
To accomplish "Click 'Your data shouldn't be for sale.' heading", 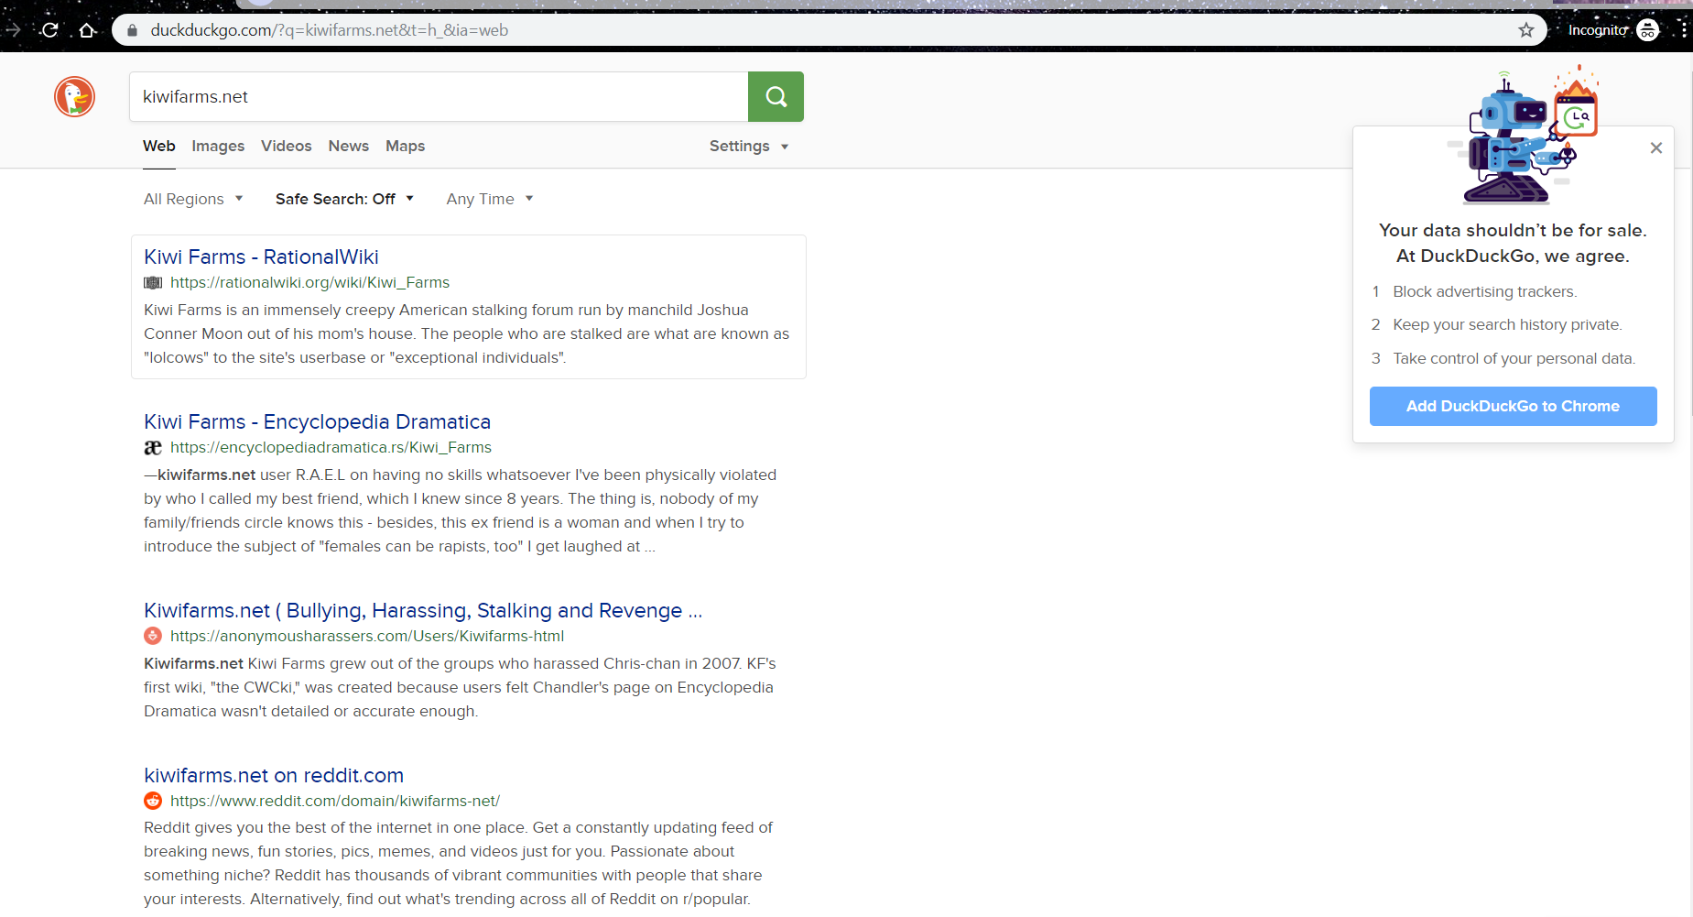I will pos(1513,230).
